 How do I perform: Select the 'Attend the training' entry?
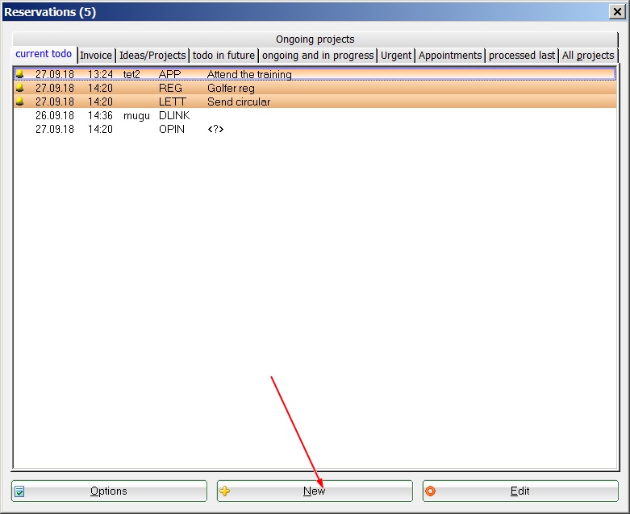(x=315, y=74)
